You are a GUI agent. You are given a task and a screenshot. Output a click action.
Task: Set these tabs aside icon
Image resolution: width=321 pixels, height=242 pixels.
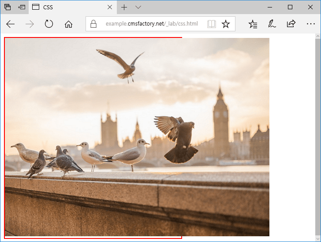pos(22,7)
